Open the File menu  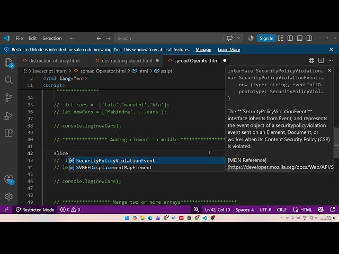[x=19, y=38]
